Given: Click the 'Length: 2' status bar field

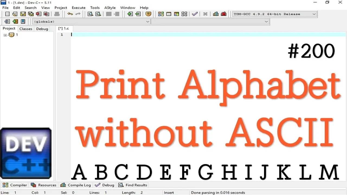Looking at the screenshot, I should [132, 193].
